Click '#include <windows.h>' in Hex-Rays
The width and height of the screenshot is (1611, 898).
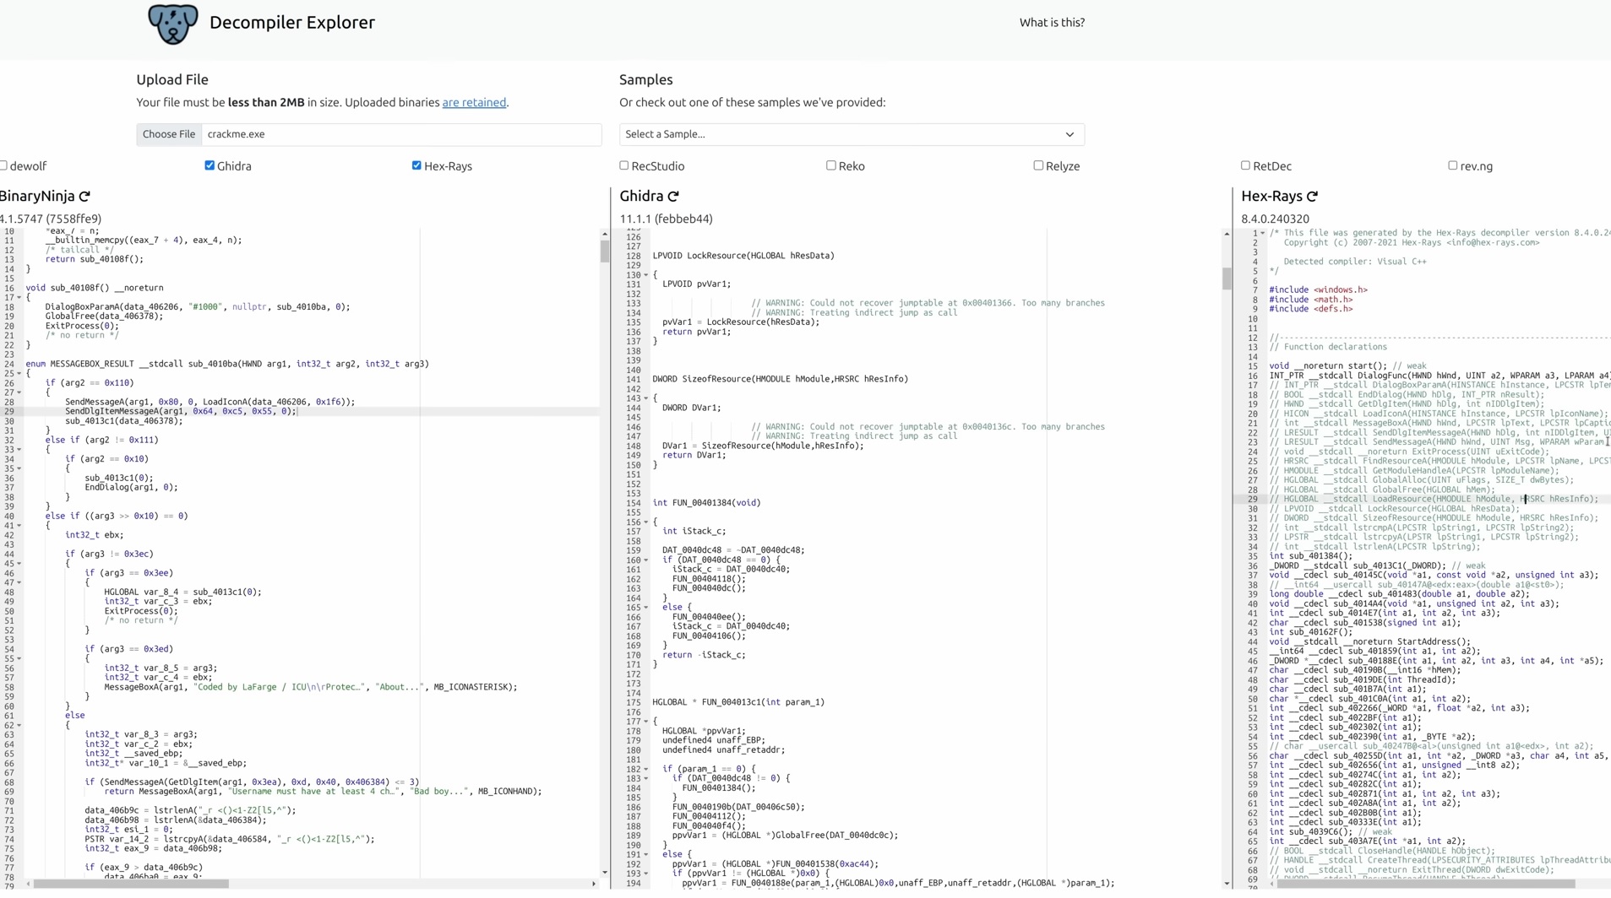coord(1319,290)
